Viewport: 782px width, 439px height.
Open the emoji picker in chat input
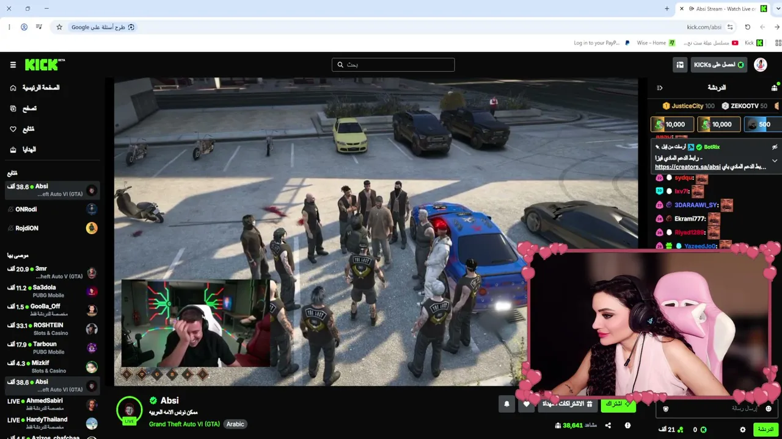(769, 409)
